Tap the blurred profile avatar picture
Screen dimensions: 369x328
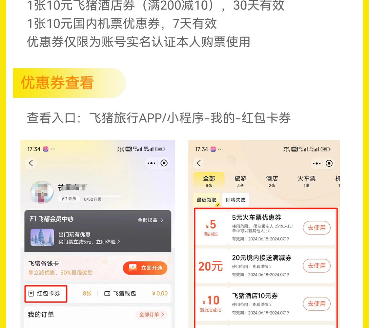[42, 192]
